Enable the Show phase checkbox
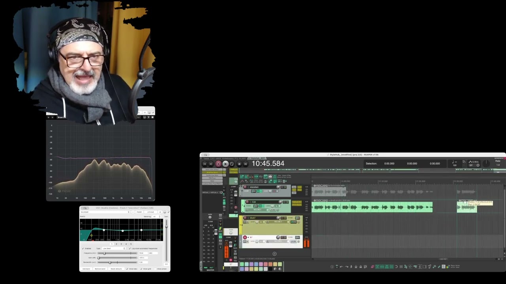The width and height of the screenshot is (506, 284). [155, 269]
